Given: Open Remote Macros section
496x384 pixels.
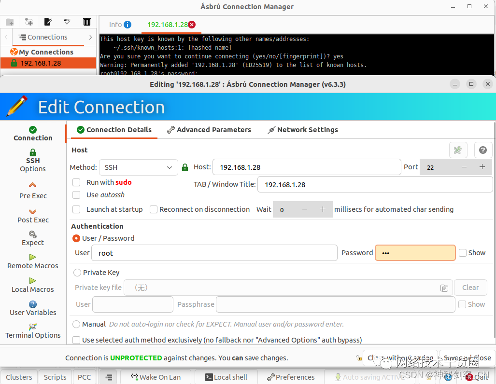Looking at the screenshot, I should pyautogui.click(x=33, y=261).
